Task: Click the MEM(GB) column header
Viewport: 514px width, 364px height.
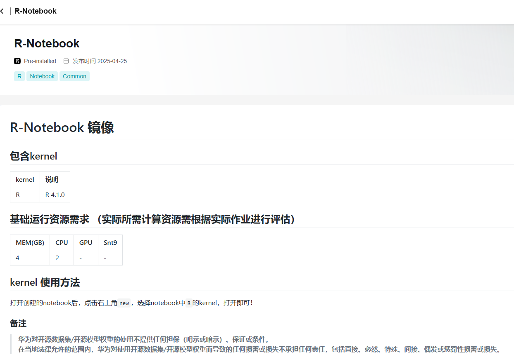Action: [30, 242]
